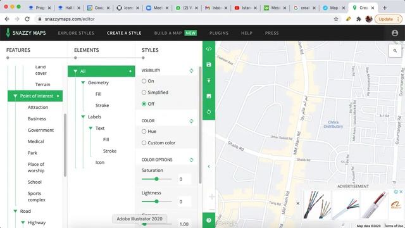This screenshot has width=405, height=228.
Task: Click the reset-all refresh icon in green toolbar
Action: pyautogui.click(x=209, y=112)
